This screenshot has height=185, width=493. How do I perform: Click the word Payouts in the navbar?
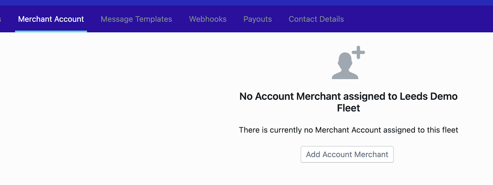tap(257, 19)
